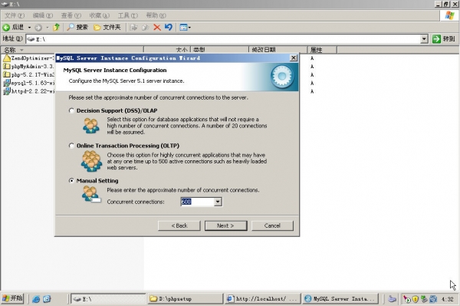Image resolution: width=460 pixels, height=306 pixels.
Task: Proceed with the Next button
Action: coord(225,225)
